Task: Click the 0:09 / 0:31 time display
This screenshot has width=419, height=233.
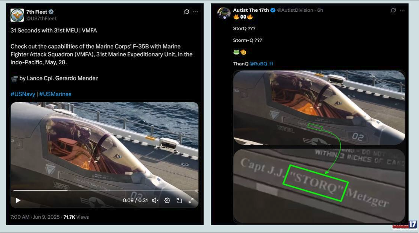Action: coord(135,200)
